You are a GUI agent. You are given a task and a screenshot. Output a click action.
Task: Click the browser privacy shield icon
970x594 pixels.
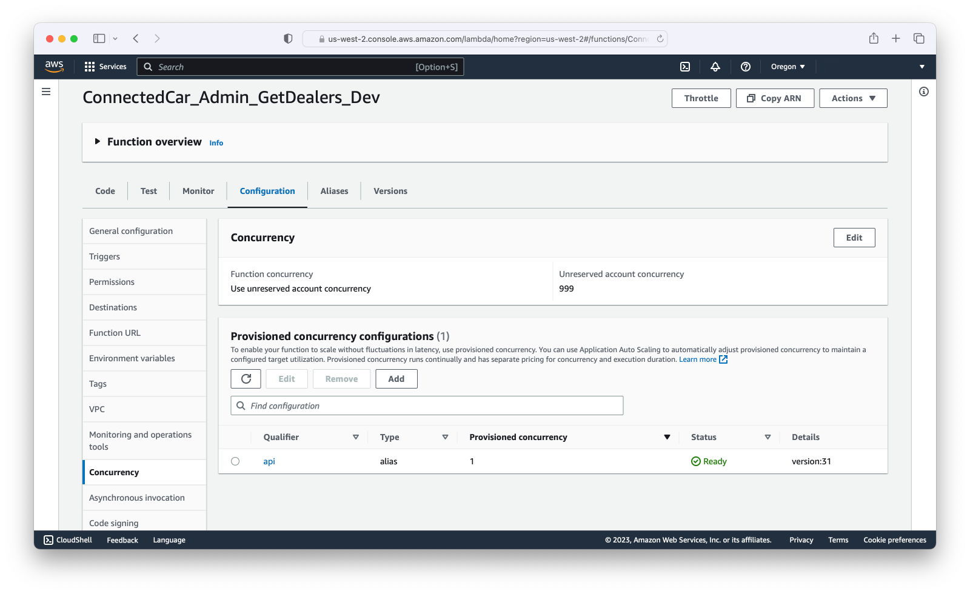(288, 39)
